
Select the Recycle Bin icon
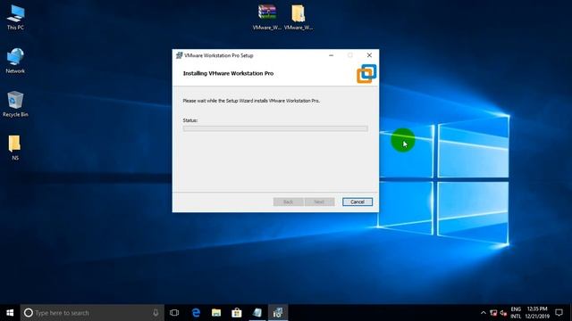15,103
